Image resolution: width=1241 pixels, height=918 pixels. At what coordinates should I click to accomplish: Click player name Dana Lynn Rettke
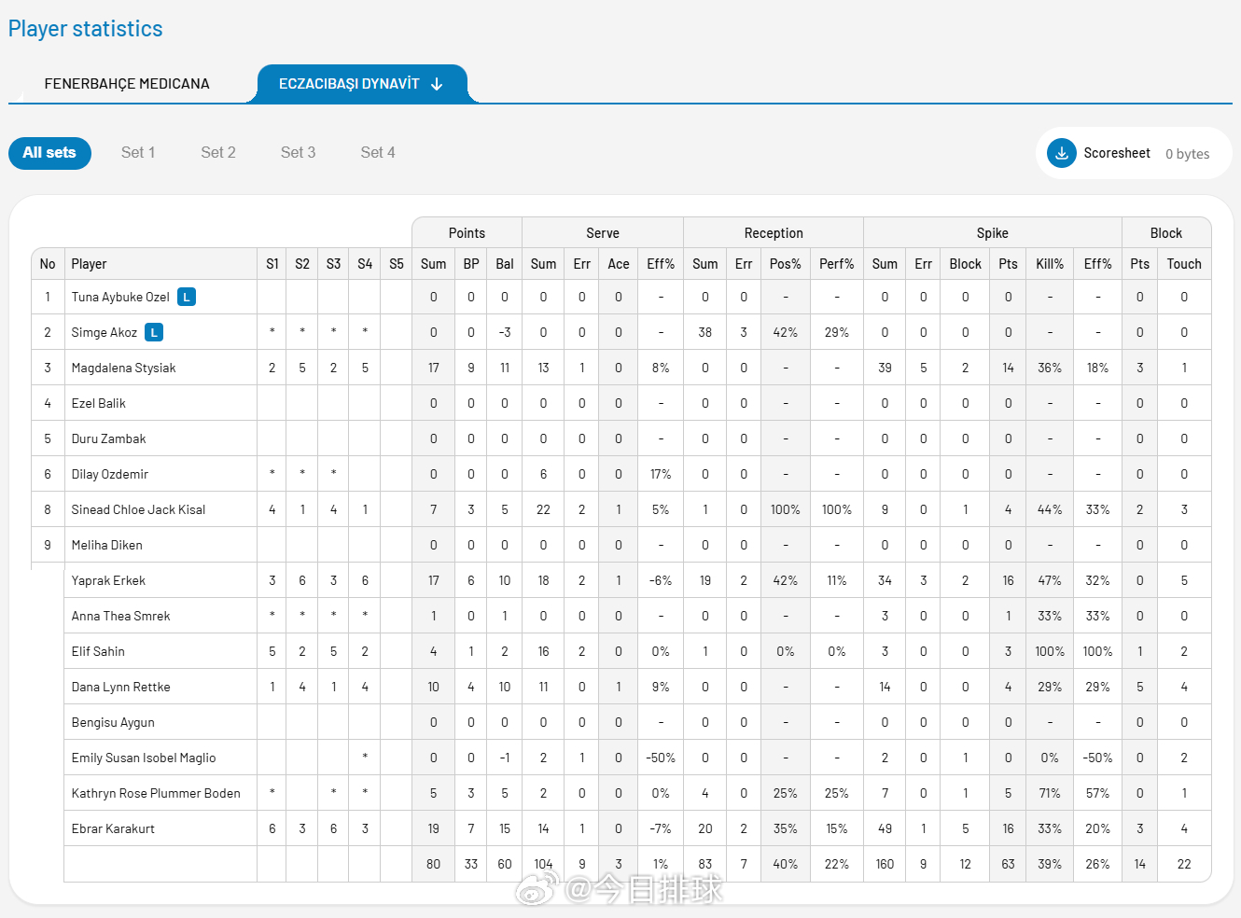coord(120,688)
